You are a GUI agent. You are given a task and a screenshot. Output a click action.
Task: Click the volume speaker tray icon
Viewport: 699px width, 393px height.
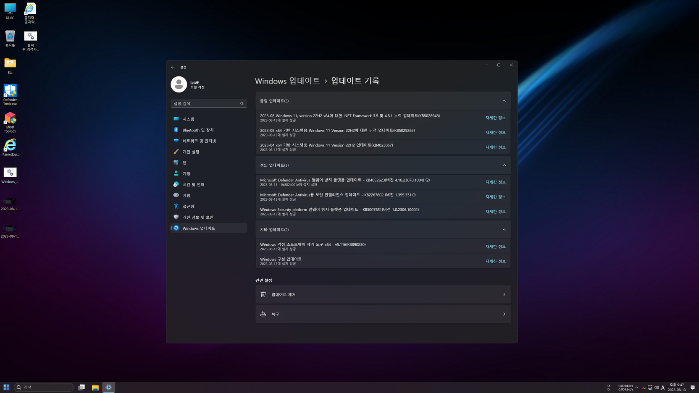click(657, 388)
